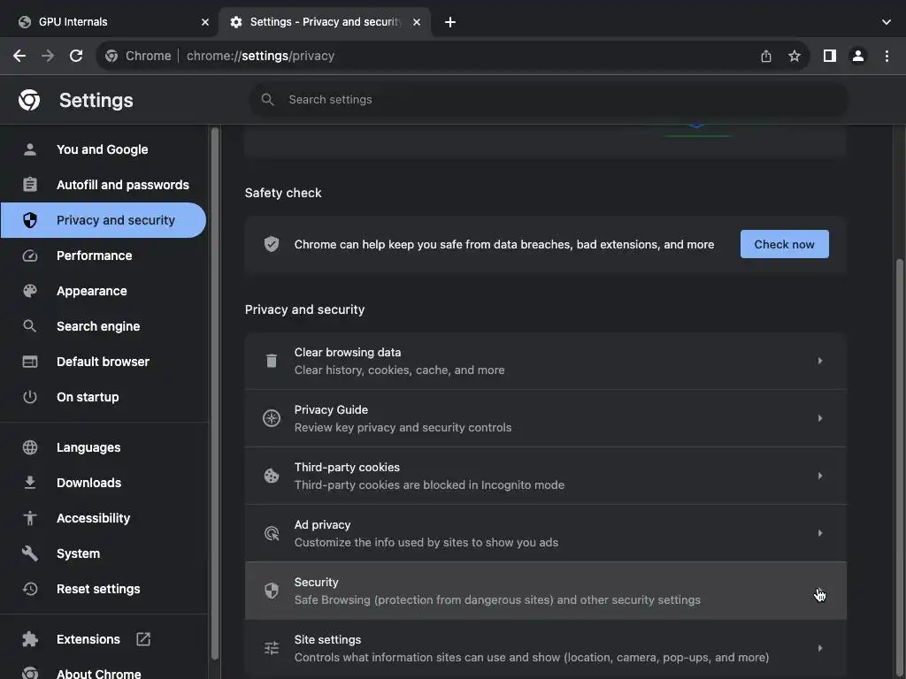Open the profile avatar icon
The height and width of the screenshot is (679, 906).
(x=857, y=56)
